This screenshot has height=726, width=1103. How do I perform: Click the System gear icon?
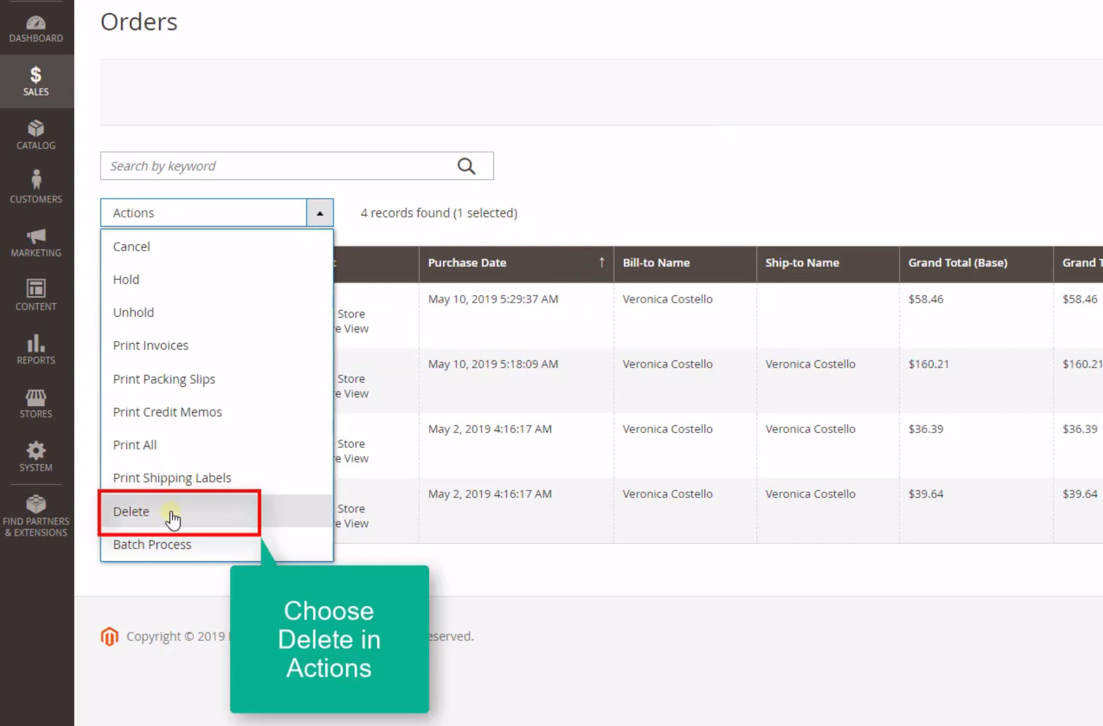coord(36,457)
